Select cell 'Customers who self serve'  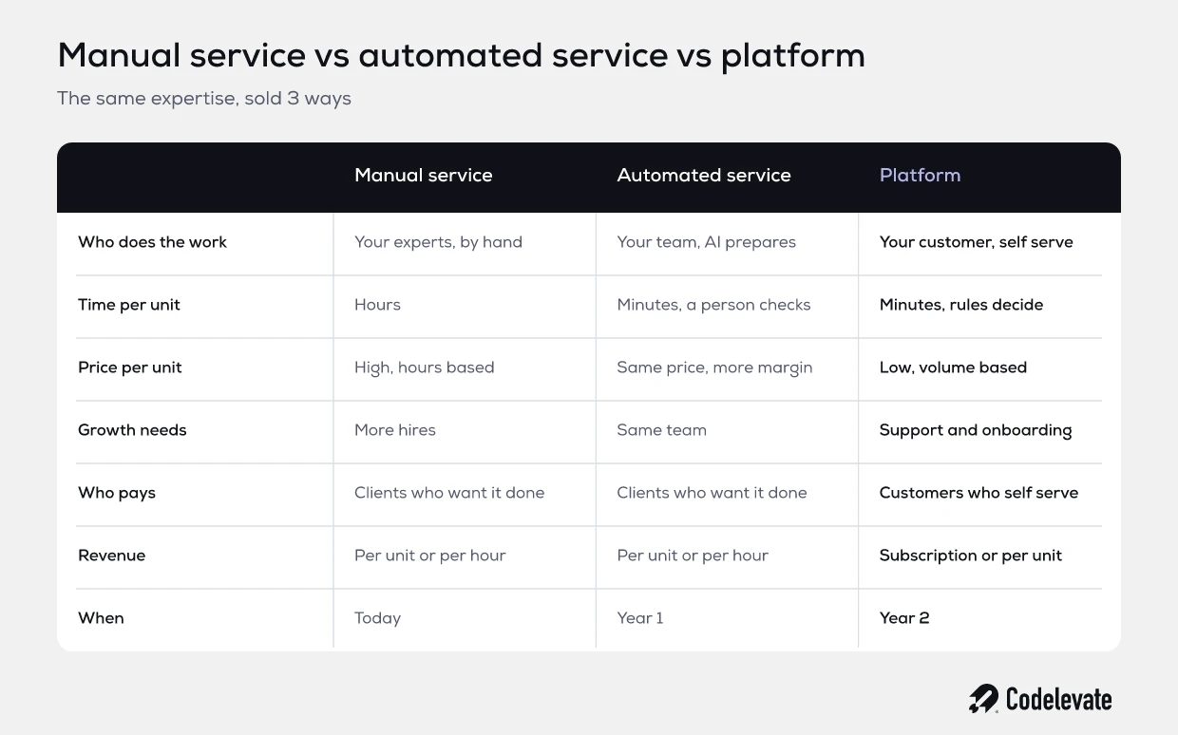click(x=979, y=493)
